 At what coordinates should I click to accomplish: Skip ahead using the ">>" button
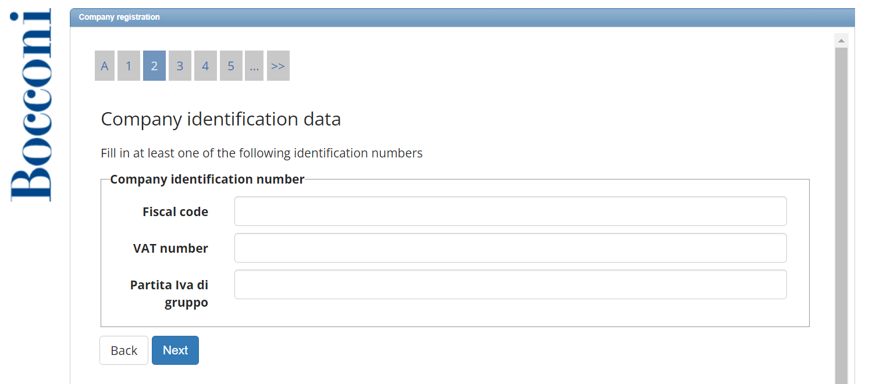click(x=278, y=65)
